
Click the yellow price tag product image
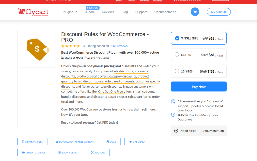38,49
